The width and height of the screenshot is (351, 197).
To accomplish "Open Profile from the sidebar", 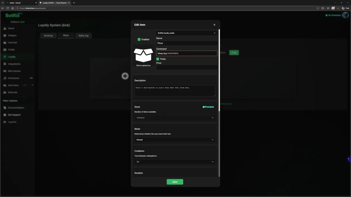I will [x=11, y=50].
